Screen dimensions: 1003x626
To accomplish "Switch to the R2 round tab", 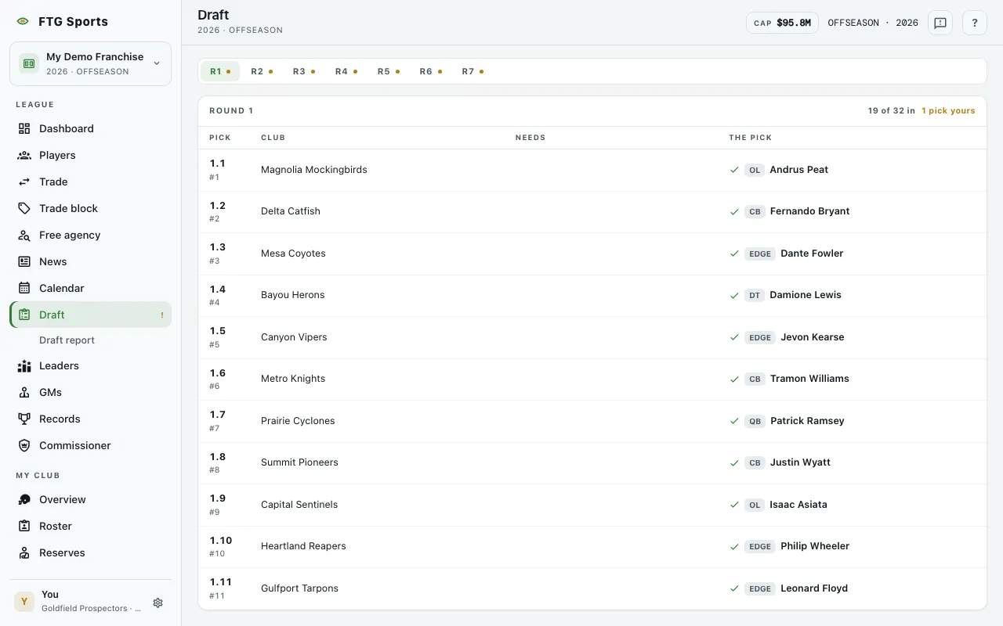I will point(262,71).
